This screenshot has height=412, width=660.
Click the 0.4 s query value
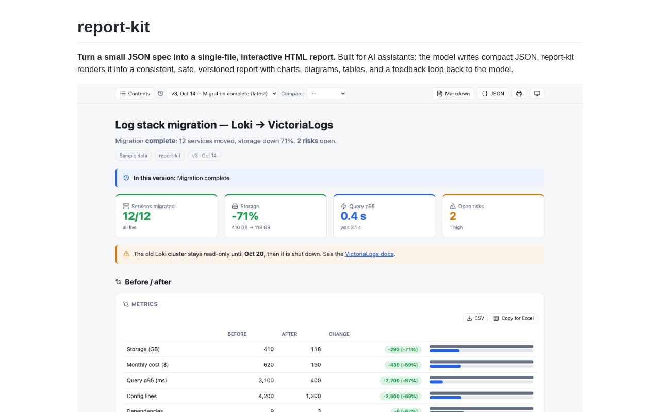pos(353,216)
